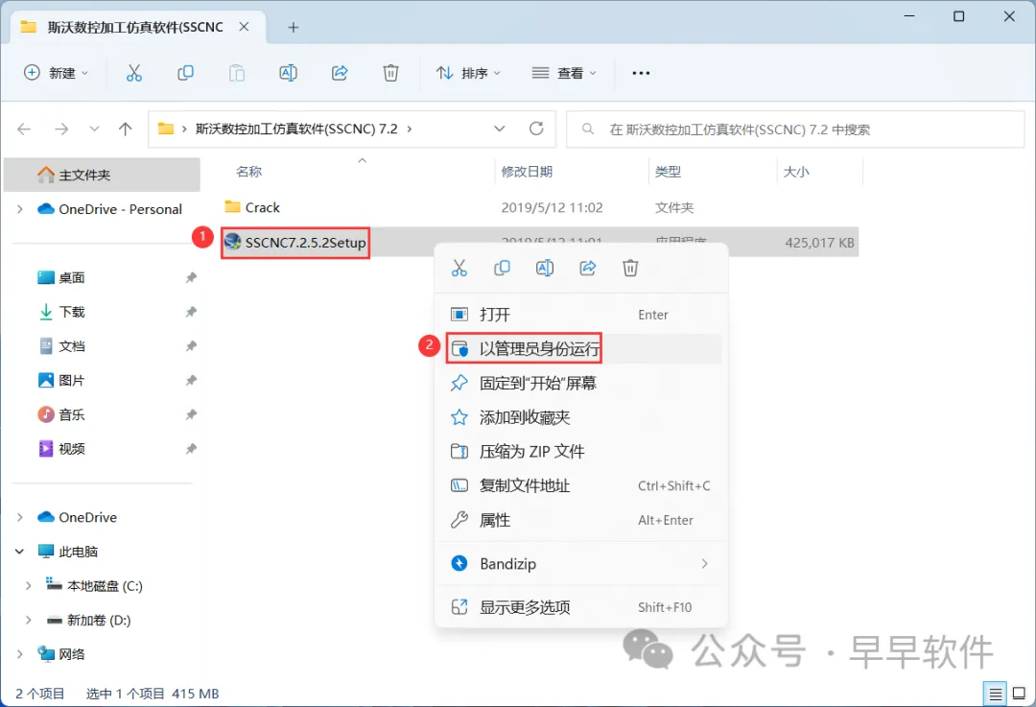1036x707 pixels.
Task: Select 主文件夹 in the sidebar
Action: pyautogui.click(x=102, y=175)
